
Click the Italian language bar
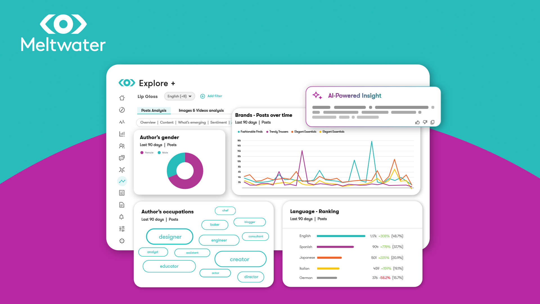(x=328, y=269)
